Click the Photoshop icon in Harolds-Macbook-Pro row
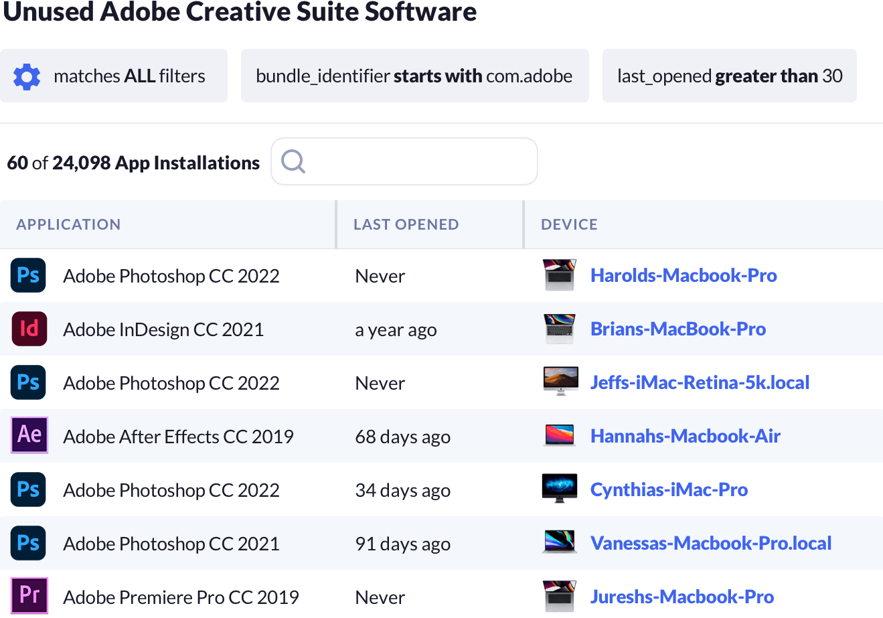The width and height of the screenshot is (883, 618). [29, 275]
